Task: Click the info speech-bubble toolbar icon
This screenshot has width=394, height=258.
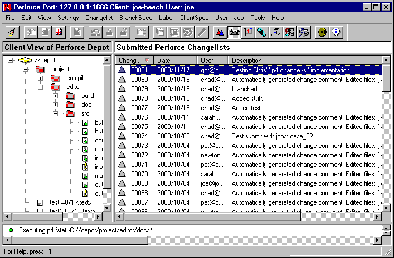Action: 337,32
